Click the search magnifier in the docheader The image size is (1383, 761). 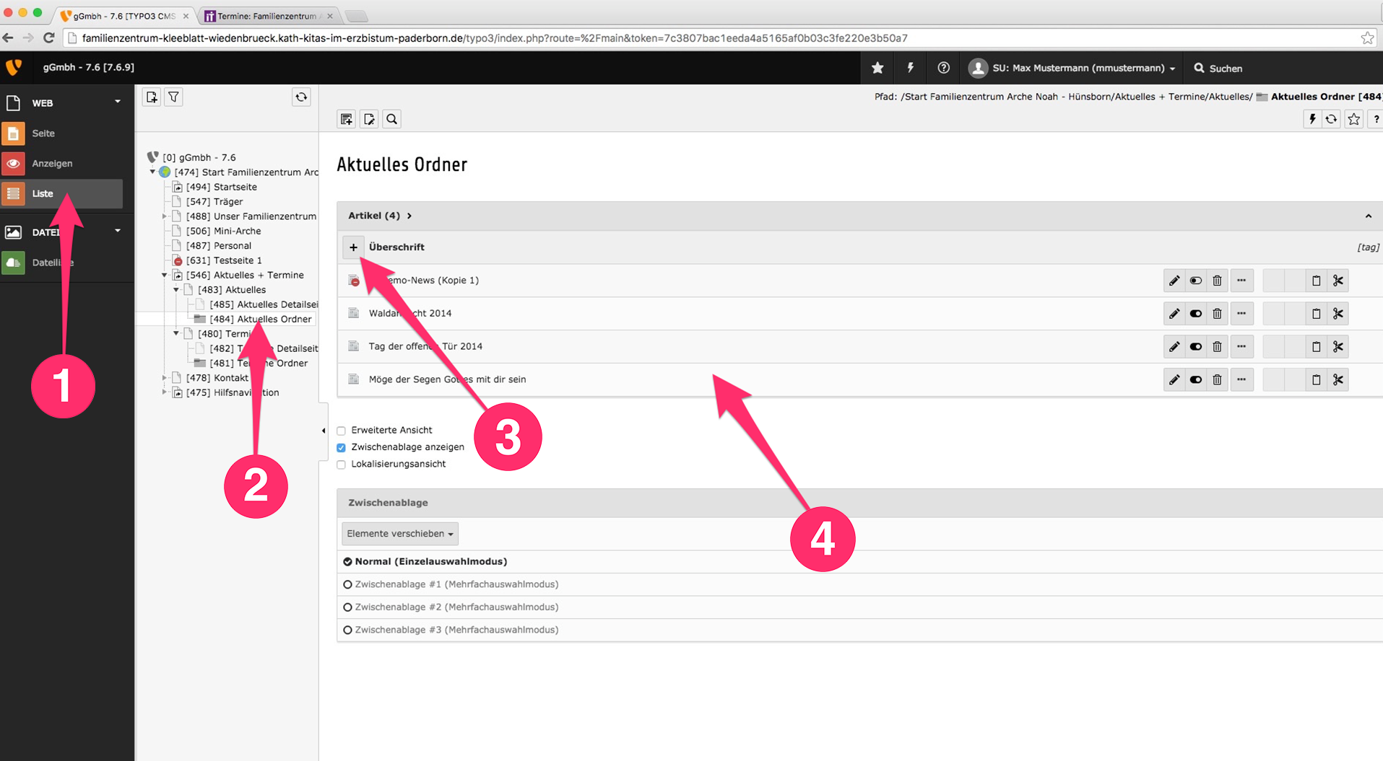click(391, 120)
